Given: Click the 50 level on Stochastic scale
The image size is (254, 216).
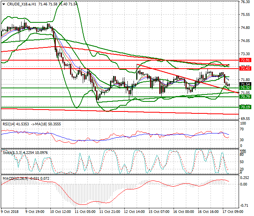Looking at the screenshot, I should pyautogui.click(x=242, y=162).
